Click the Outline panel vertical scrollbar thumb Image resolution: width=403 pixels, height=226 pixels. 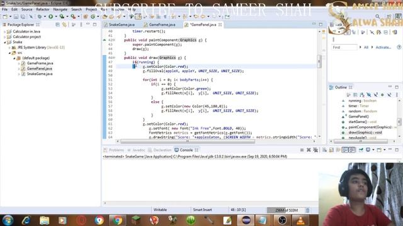[399, 122]
